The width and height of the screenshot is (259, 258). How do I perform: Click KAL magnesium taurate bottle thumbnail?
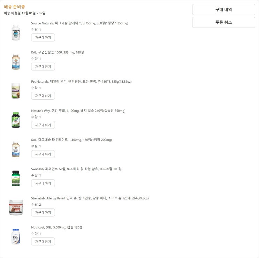coord(16,149)
